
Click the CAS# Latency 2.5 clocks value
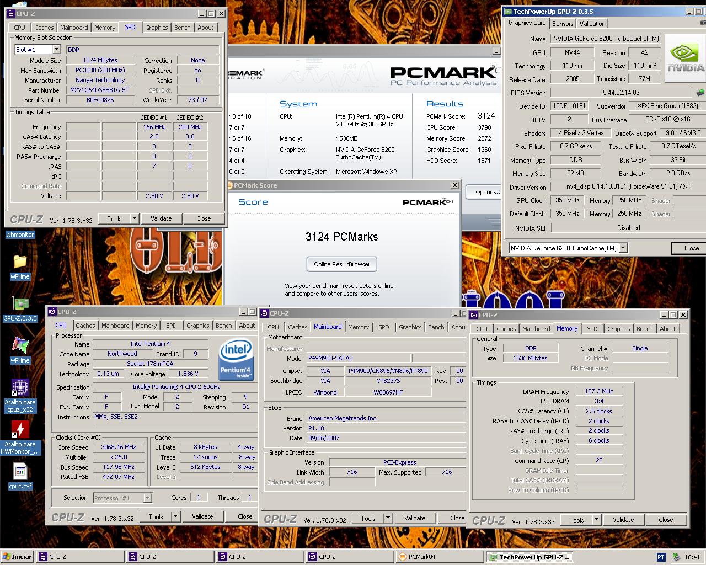coord(599,411)
